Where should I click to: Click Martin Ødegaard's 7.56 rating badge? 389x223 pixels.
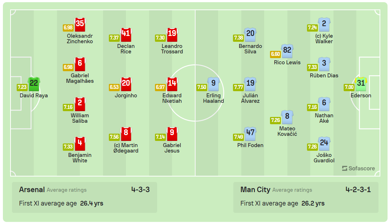pyautogui.click(x=114, y=137)
